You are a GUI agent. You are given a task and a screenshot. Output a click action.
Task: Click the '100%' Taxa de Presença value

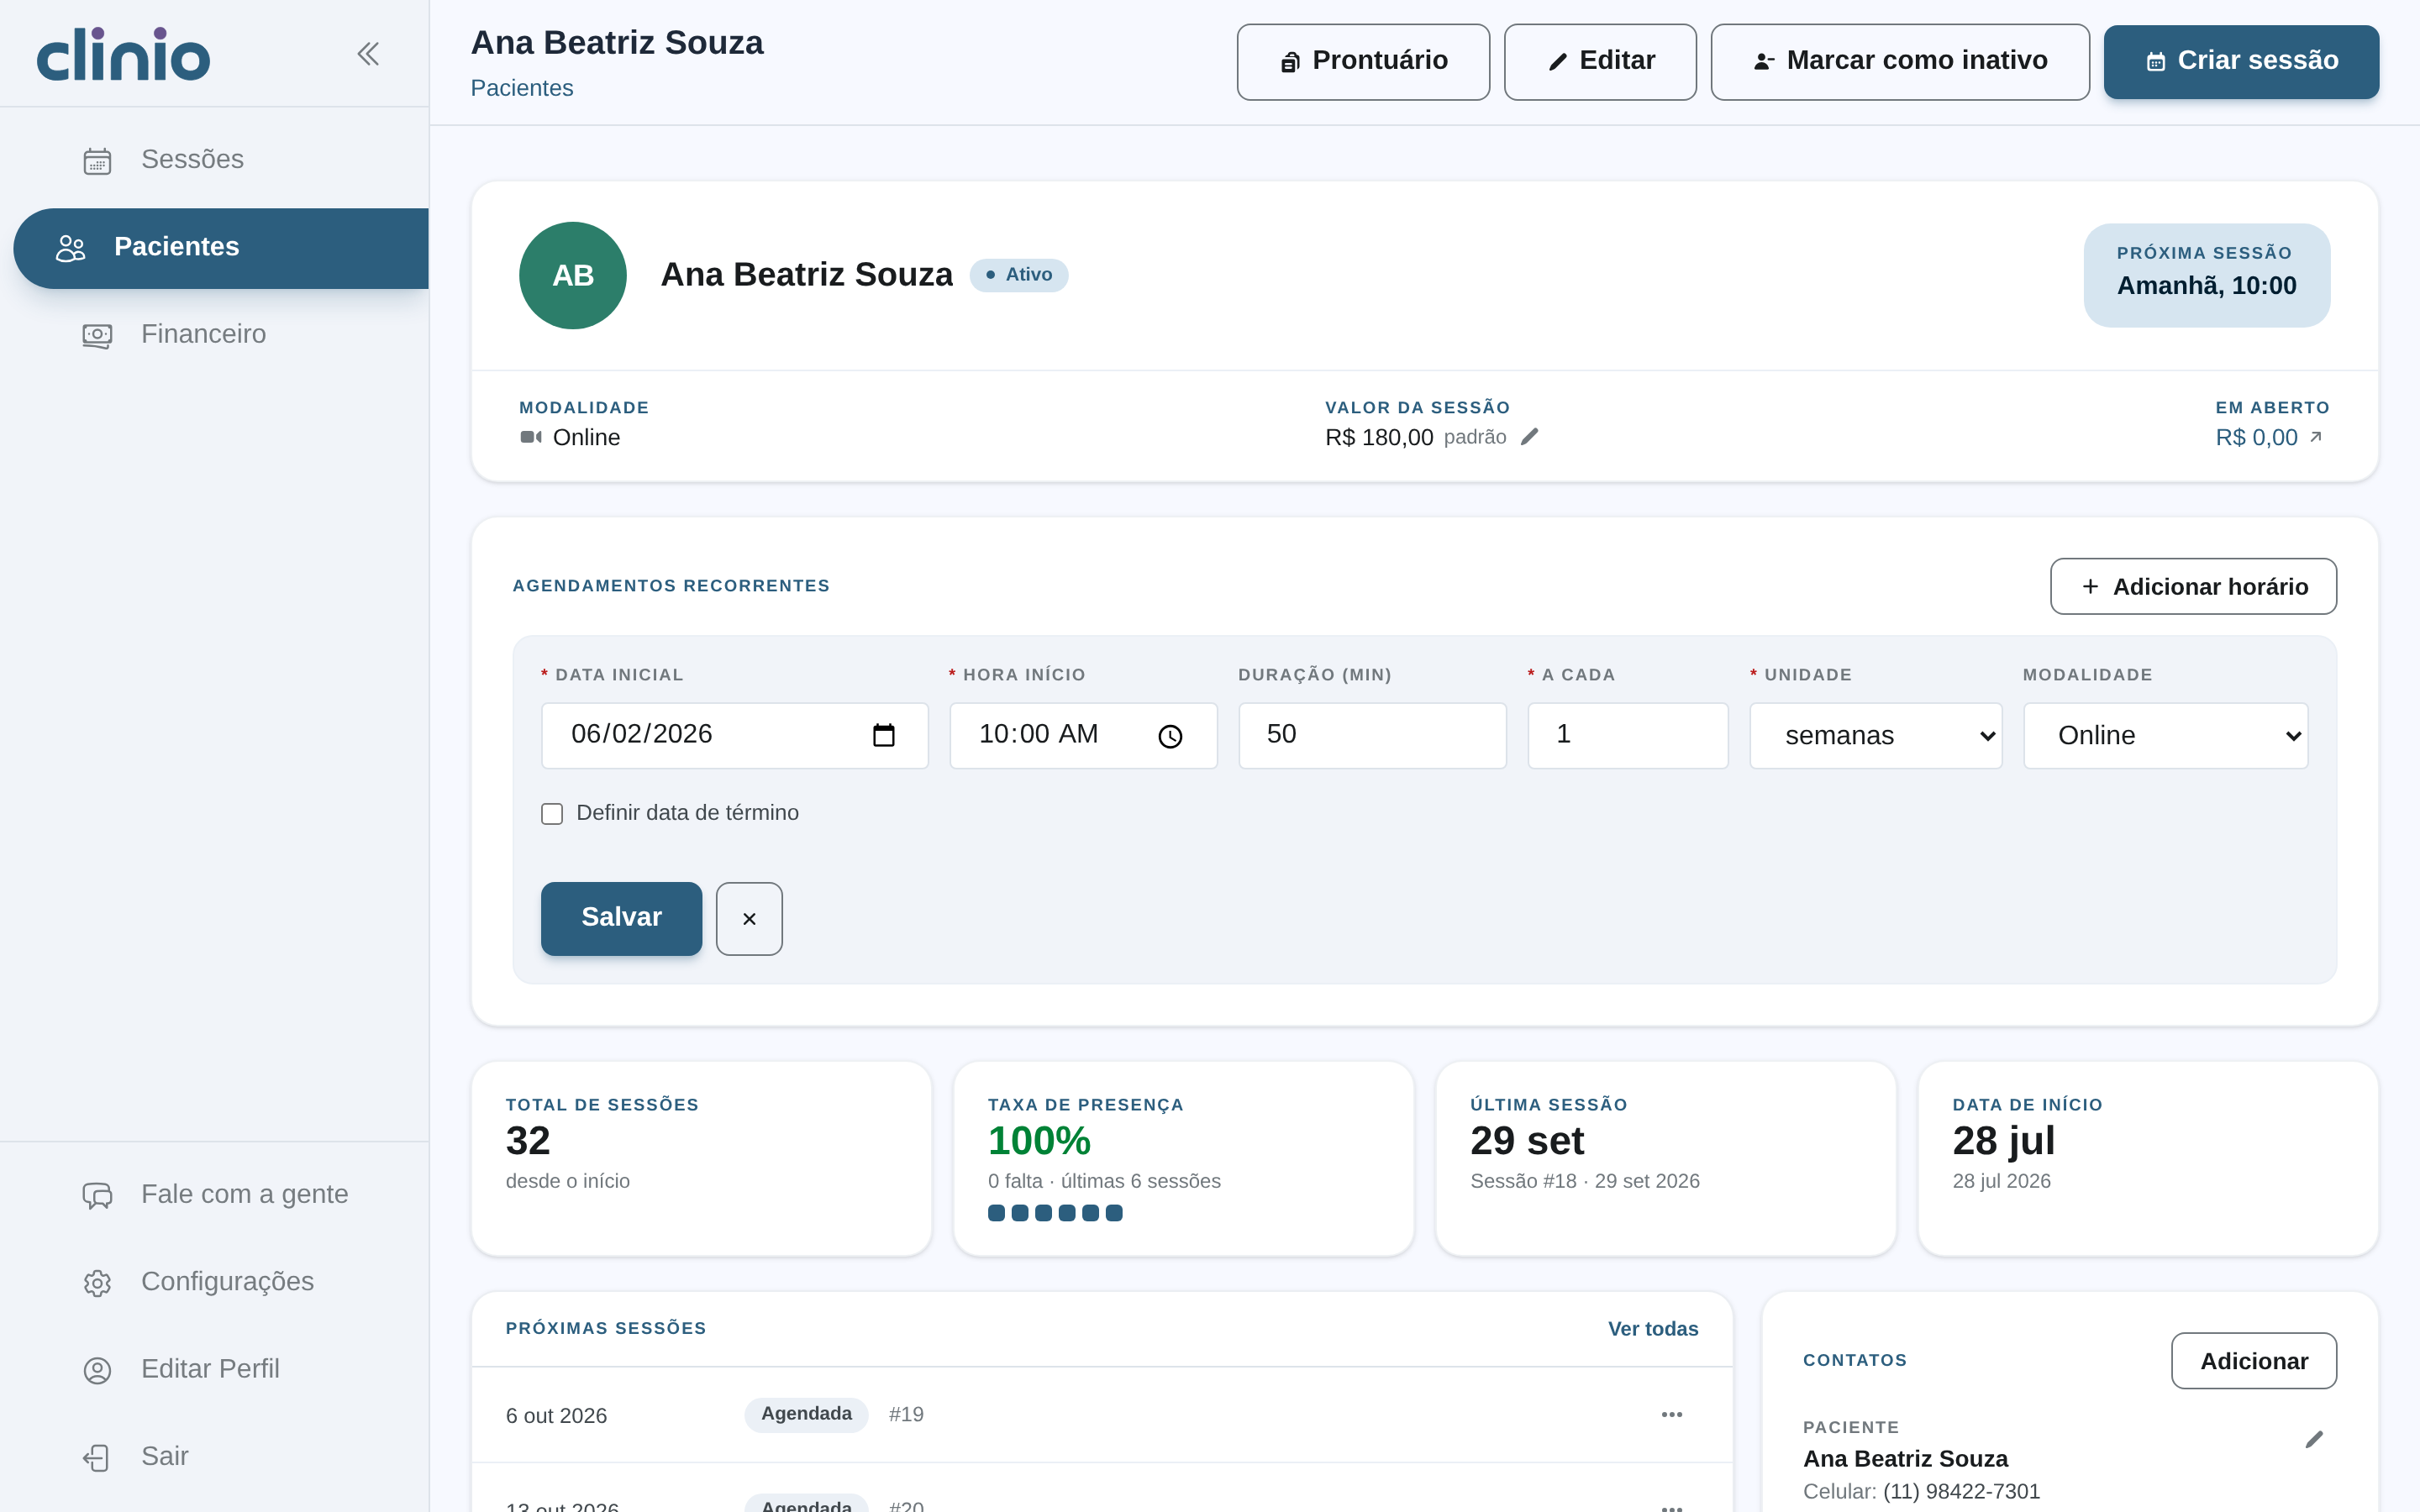[1038, 1141]
